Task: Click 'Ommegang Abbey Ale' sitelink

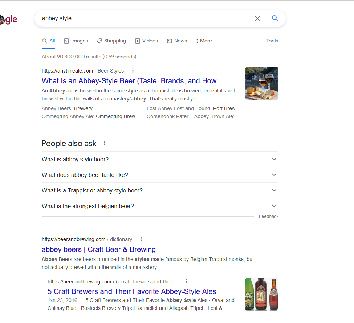Action: pyautogui.click(x=91, y=116)
